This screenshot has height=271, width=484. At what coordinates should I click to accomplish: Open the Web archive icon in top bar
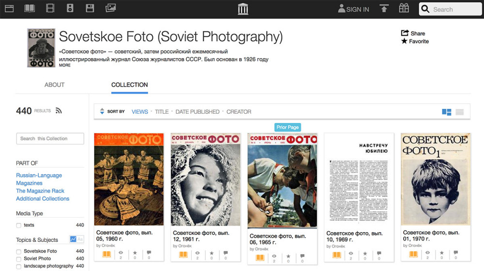9,8
